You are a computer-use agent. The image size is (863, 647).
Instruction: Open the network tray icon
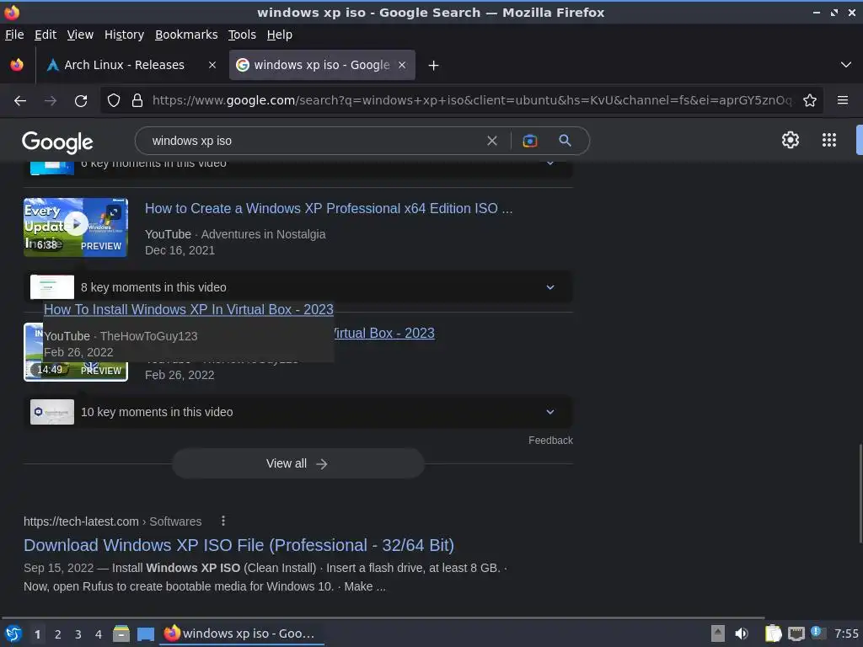click(796, 634)
